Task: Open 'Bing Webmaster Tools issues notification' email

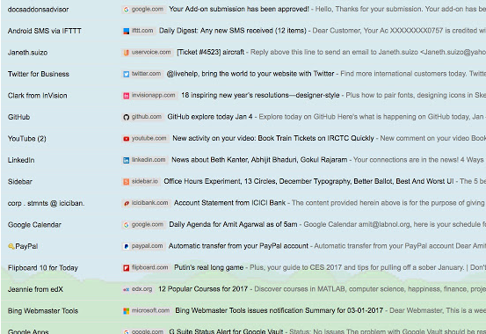Action: pos(279,310)
